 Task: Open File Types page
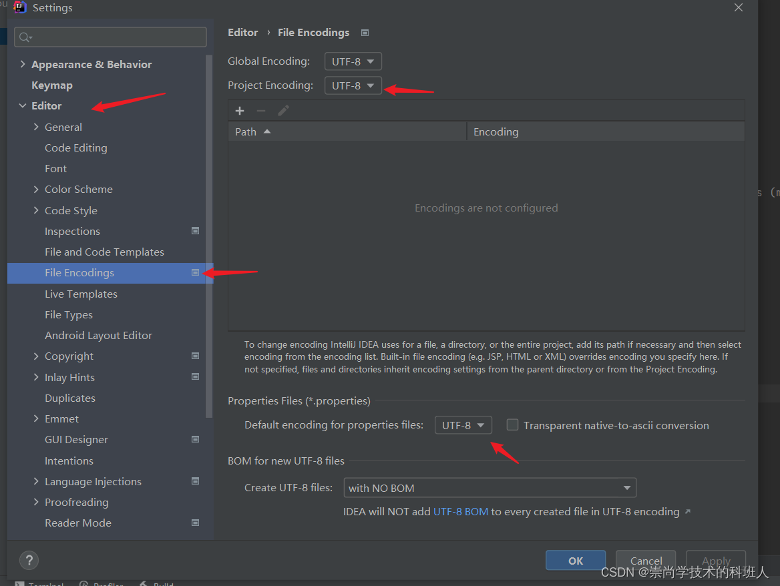pyautogui.click(x=69, y=314)
